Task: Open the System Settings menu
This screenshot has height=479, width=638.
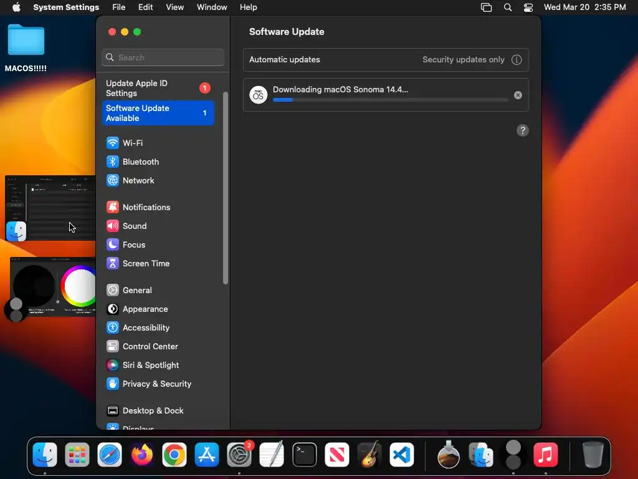Action: coord(66,7)
